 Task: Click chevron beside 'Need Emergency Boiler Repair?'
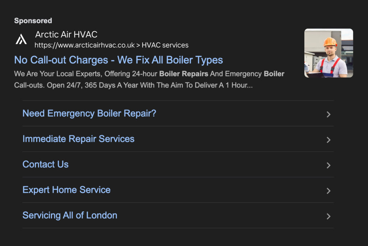(328, 115)
